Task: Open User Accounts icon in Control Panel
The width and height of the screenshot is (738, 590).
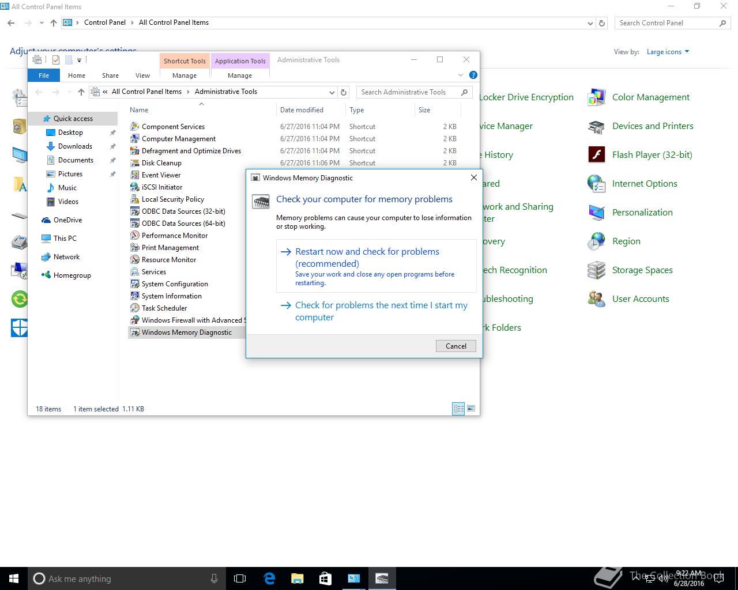Action: (596, 299)
